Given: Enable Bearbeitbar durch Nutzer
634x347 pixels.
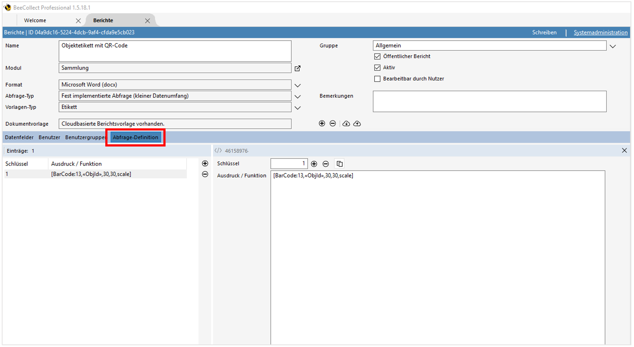Looking at the screenshot, I should pyautogui.click(x=377, y=79).
